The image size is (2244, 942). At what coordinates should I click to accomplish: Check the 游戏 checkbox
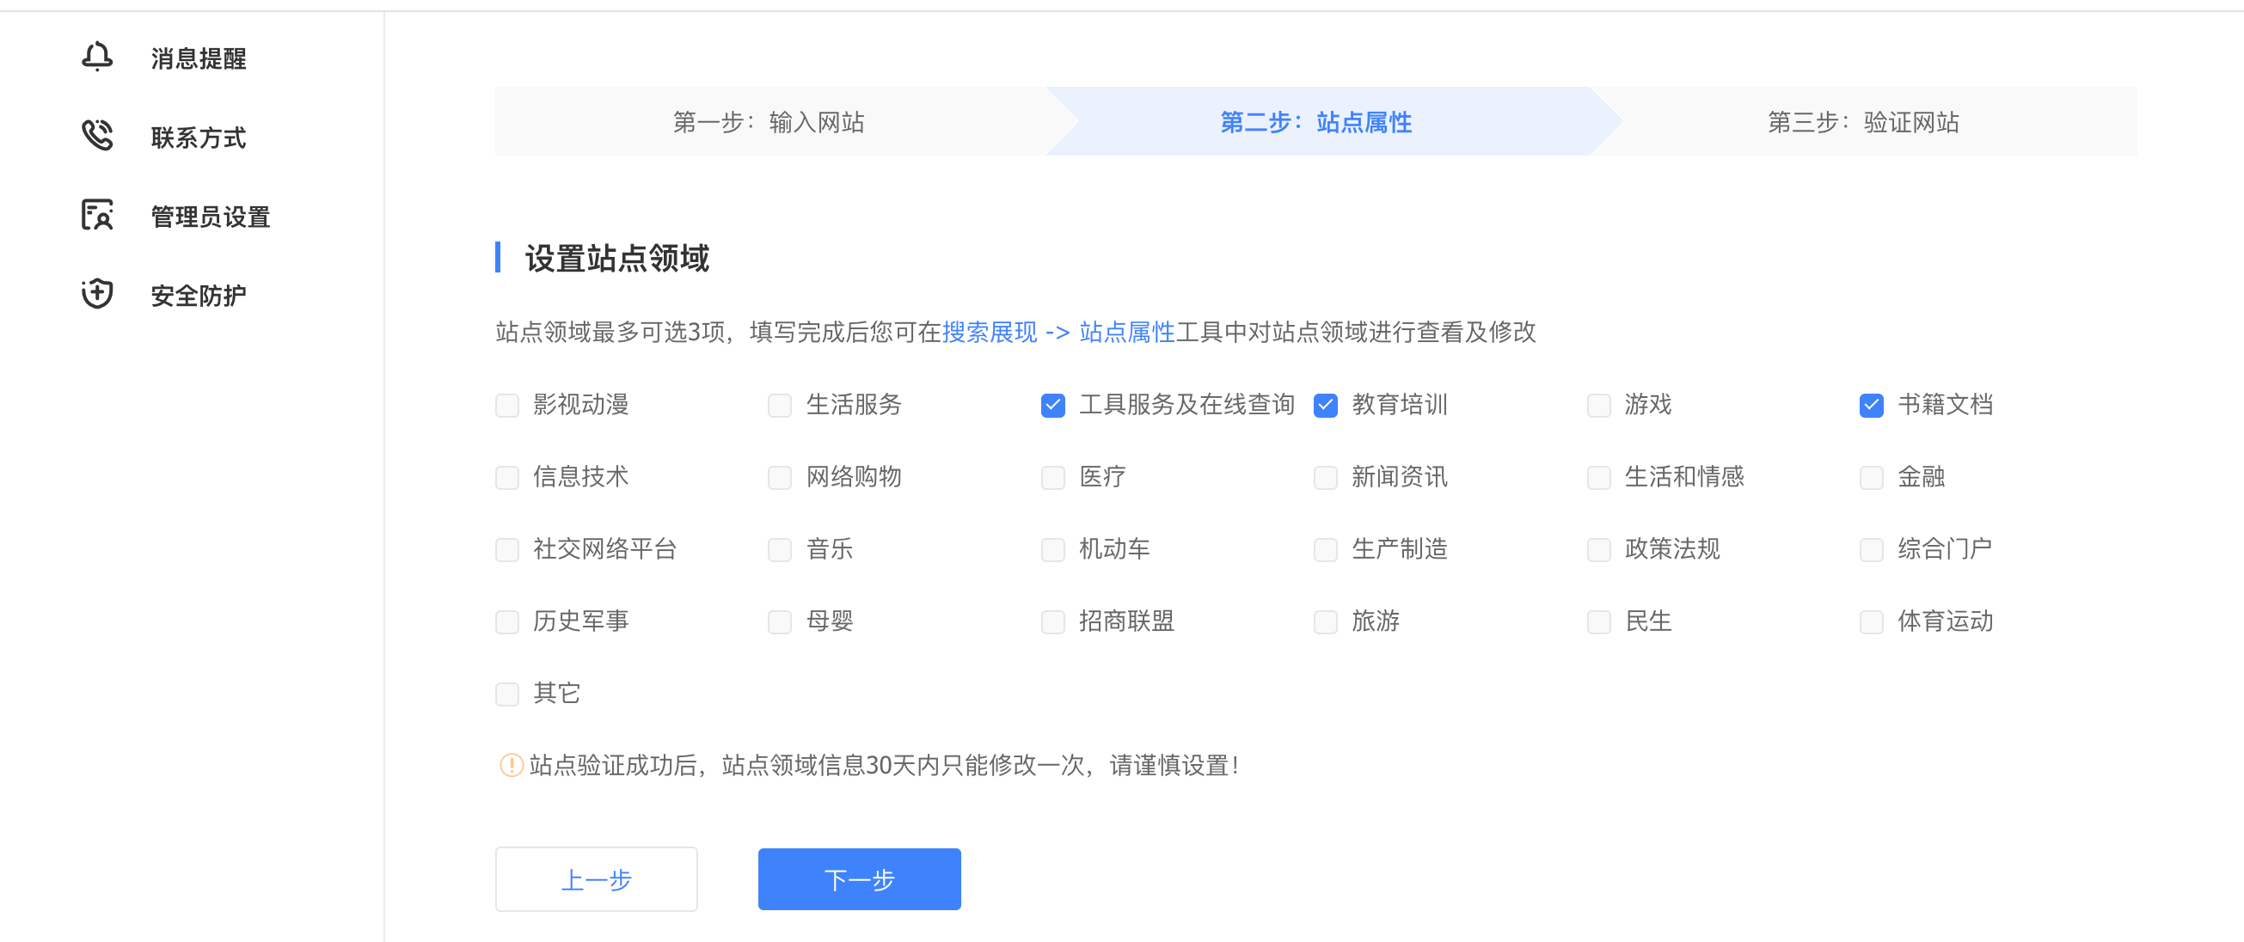pos(1599,406)
